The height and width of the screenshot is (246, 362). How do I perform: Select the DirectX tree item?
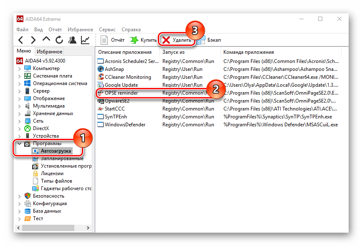click(41, 128)
